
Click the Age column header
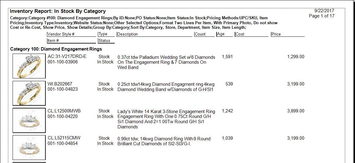[x=221, y=34]
